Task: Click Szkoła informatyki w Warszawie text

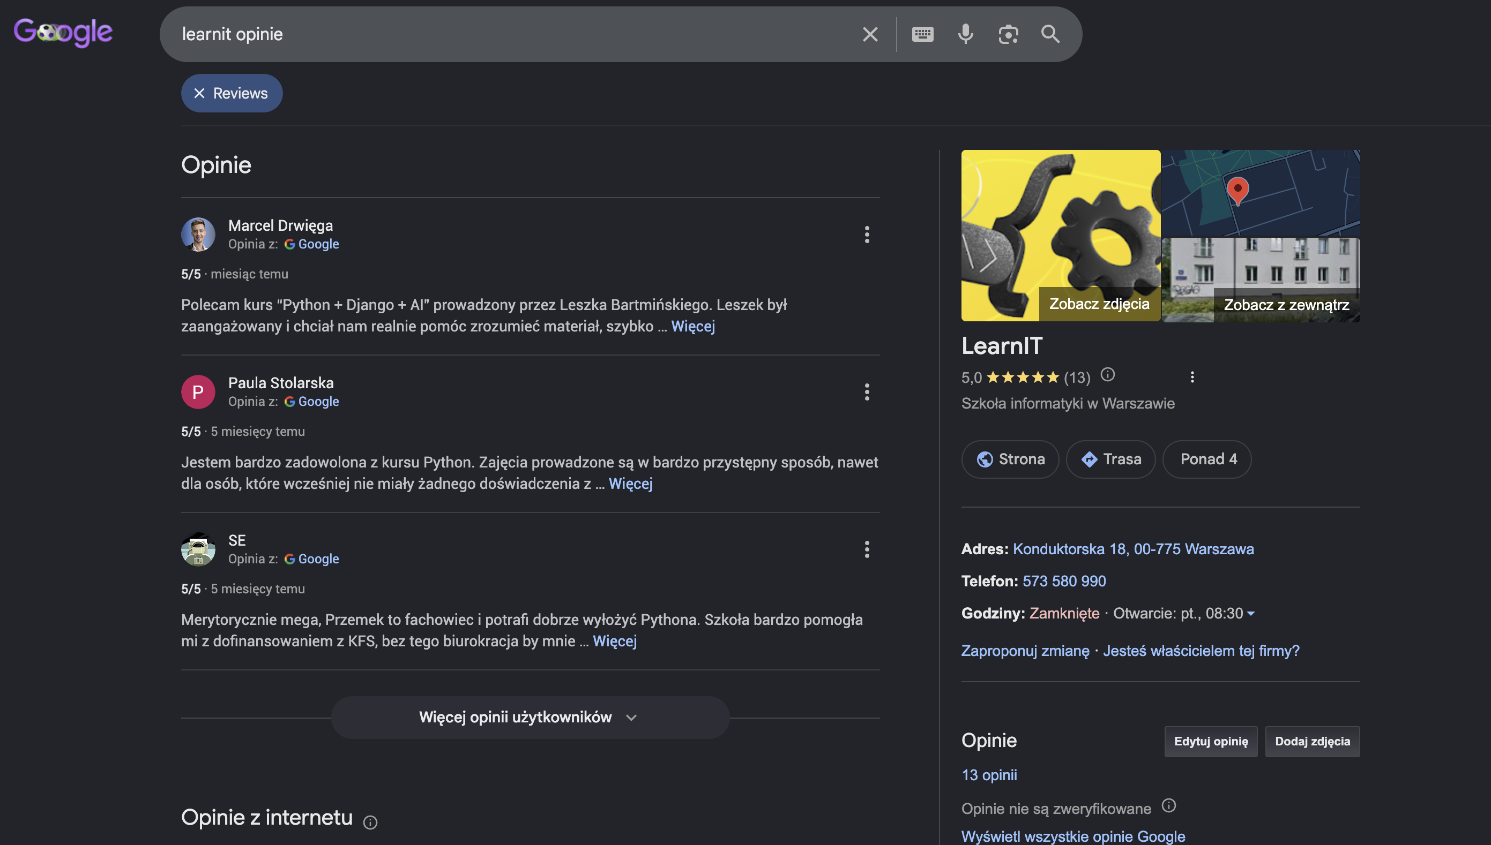Action: (x=1068, y=403)
